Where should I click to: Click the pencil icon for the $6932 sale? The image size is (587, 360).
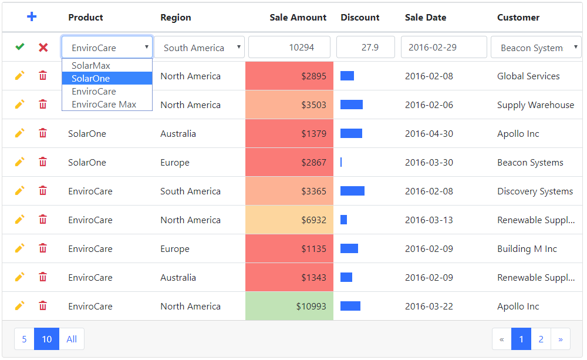click(20, 220)
